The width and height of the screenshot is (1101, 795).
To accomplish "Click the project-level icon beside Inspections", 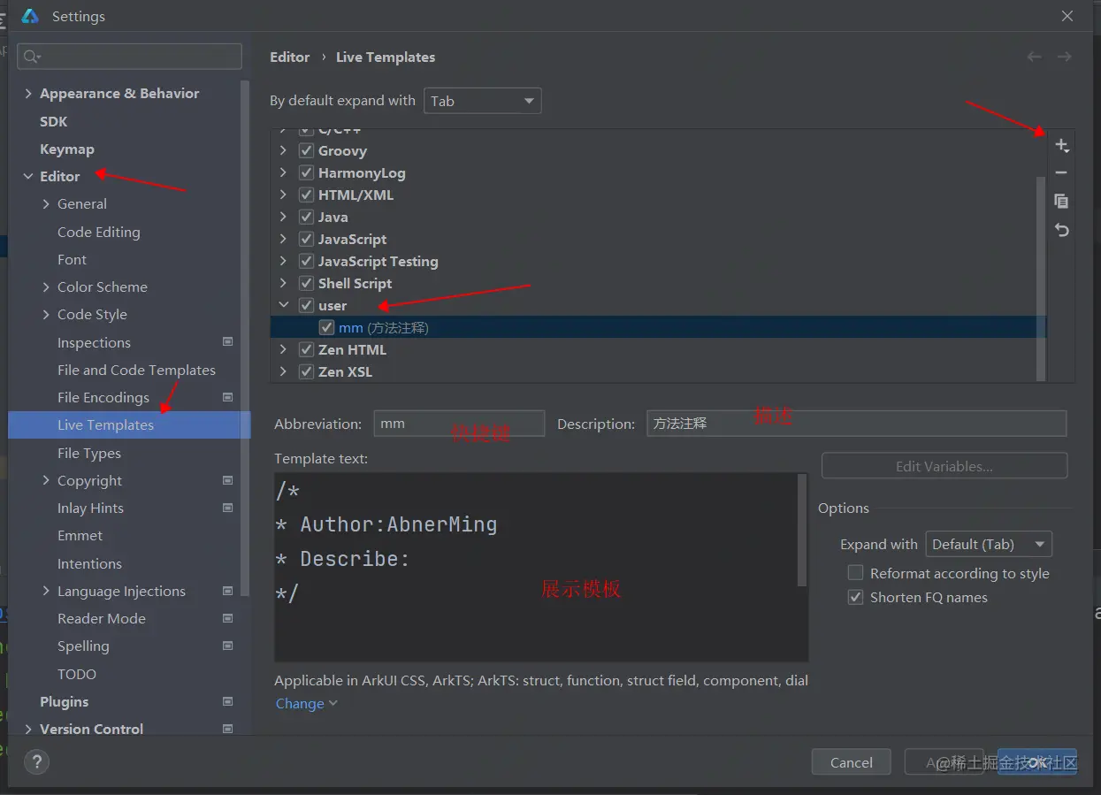I will 227,341.
